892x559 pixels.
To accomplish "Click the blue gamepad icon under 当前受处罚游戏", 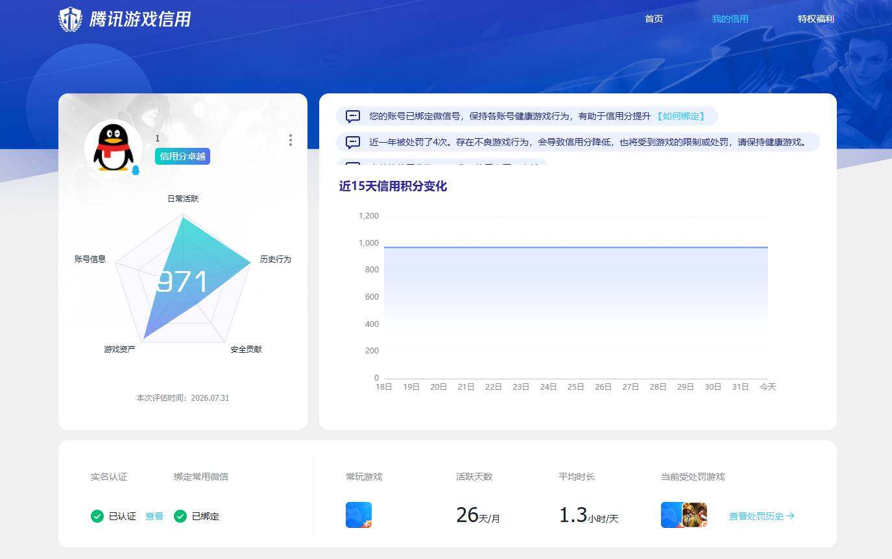I will click(x=671, y=515).
